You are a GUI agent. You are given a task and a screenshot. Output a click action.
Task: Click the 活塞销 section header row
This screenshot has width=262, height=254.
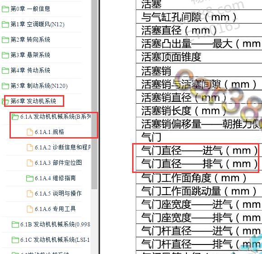[x=199, y=70]
